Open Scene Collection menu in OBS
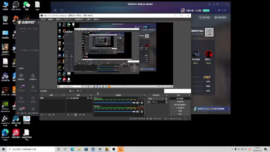The width and height of the screenshot is (270, 152). click(x=79, y=20)
